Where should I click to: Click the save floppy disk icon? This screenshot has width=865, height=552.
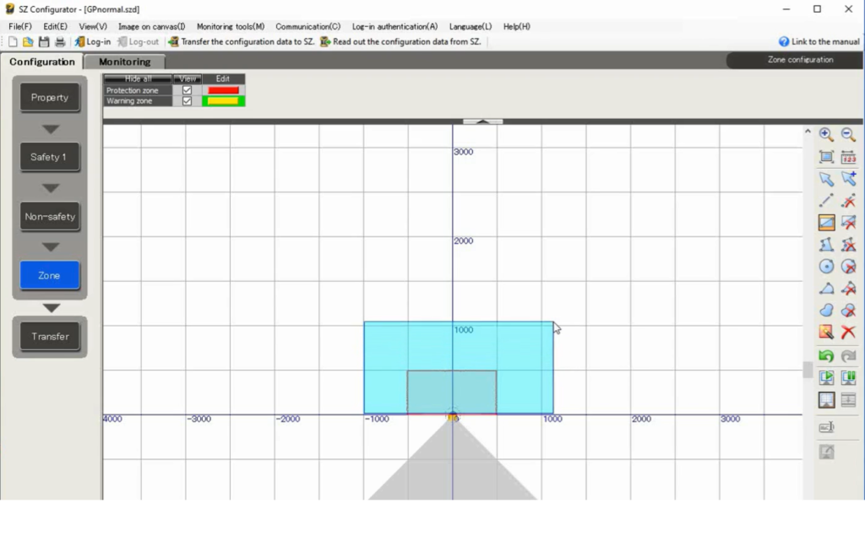[x=44, y=41]
